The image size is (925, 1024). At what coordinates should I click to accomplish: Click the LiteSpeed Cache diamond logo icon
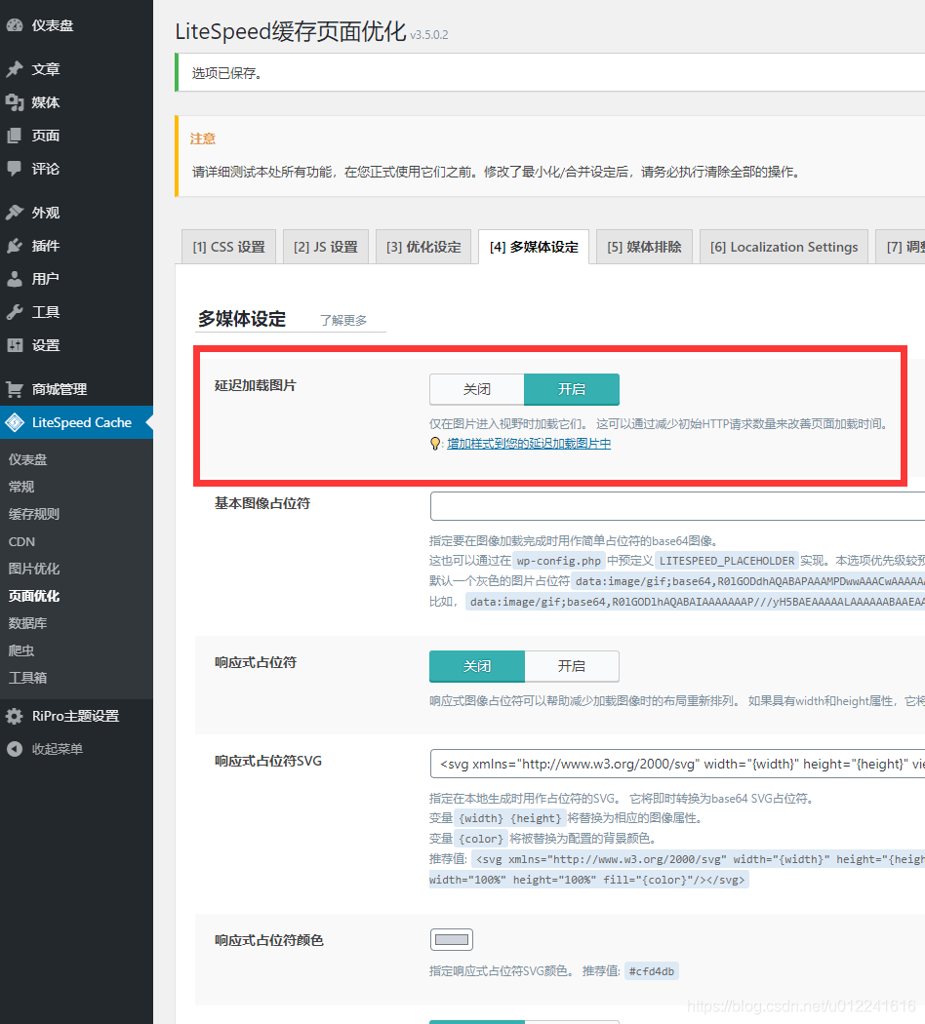(x=15, y=422)
